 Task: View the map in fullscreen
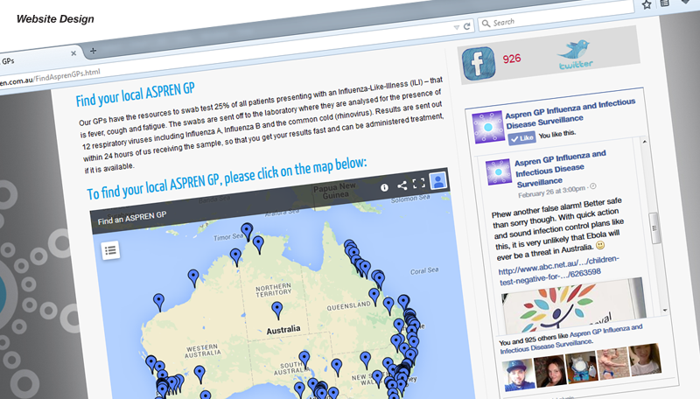coord(419,183)
